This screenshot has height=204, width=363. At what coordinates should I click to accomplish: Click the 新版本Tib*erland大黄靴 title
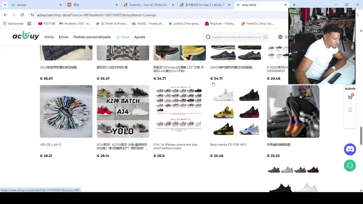coord(179,69)
